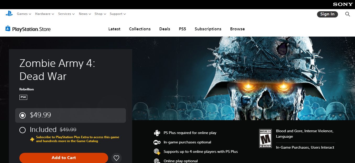Click the 'Online play optional' text
This screenshot has width=355, height=163.
(181, 161)
